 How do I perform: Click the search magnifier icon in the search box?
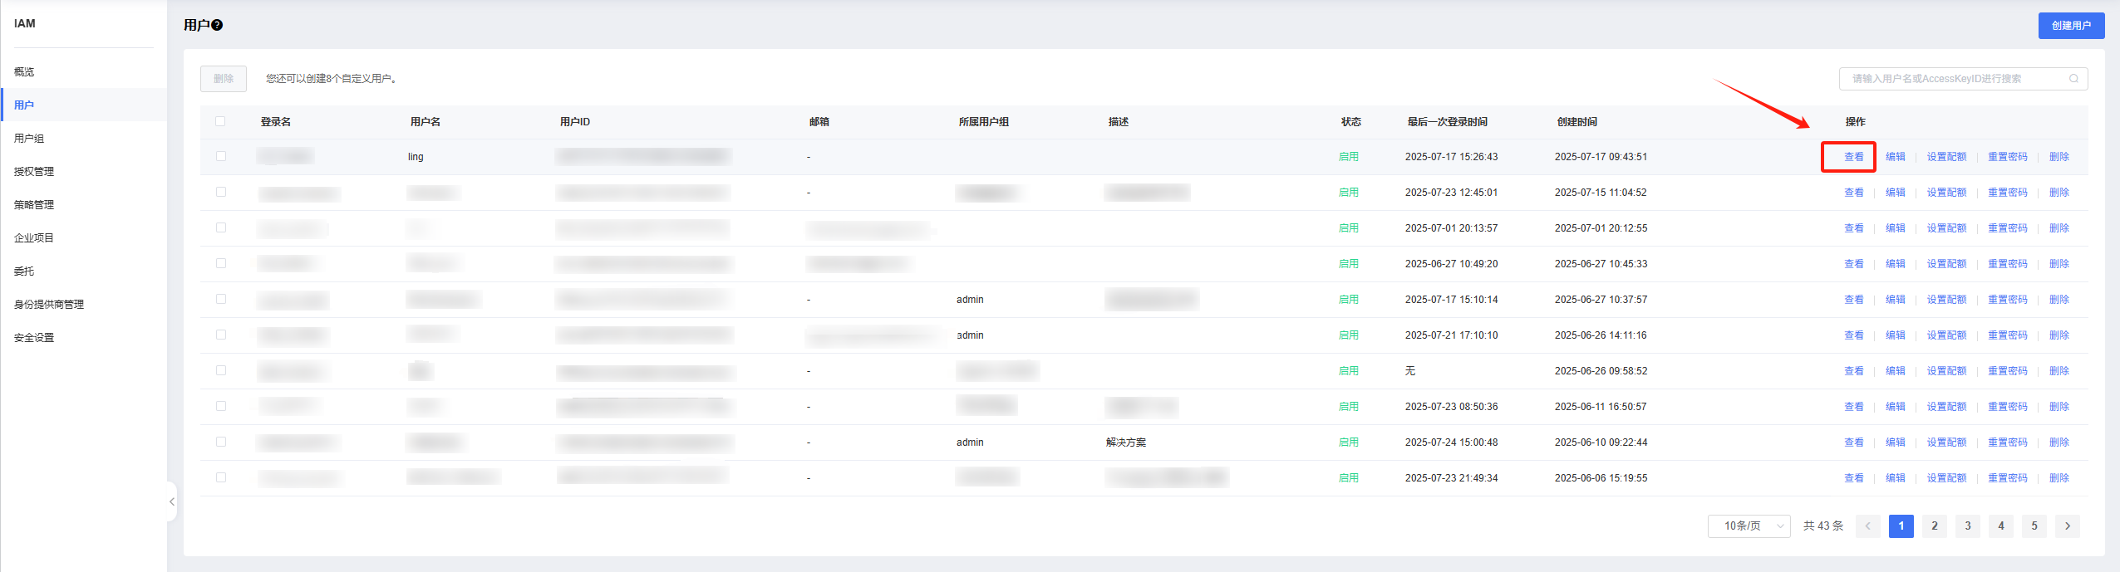coord(2073,79)
